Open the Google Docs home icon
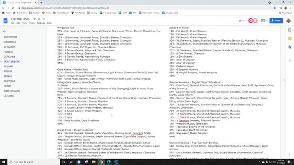 (x=6, y=21)
